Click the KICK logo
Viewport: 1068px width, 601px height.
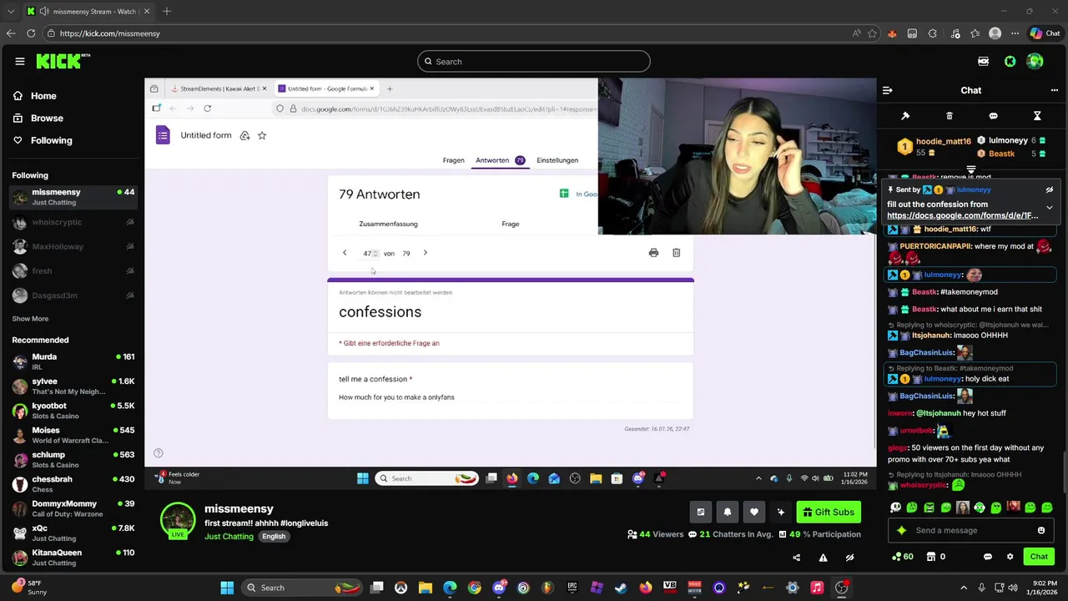tap(63, 61)
